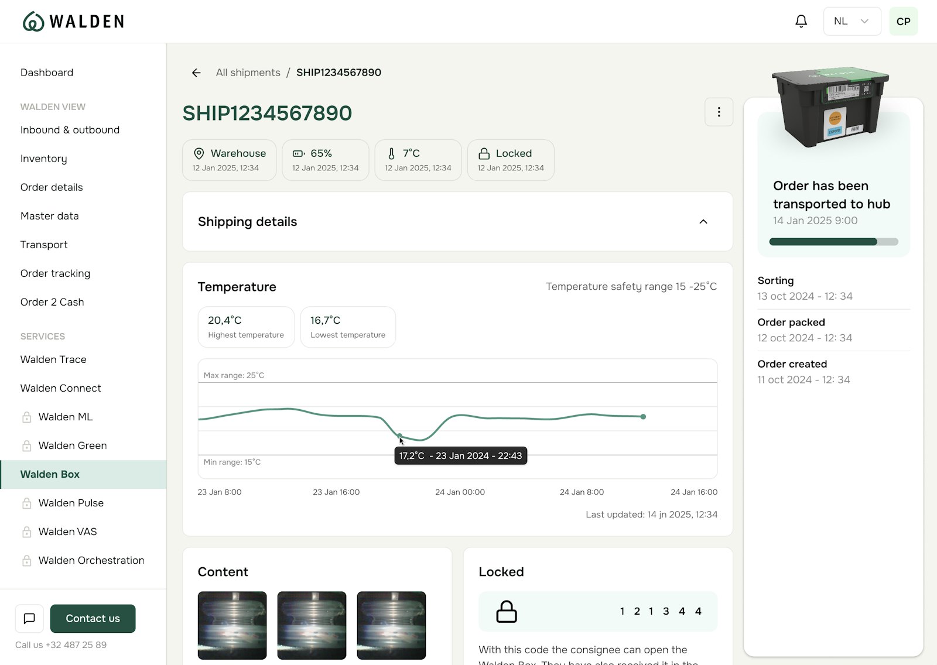
Task: Open the second content photo thumbnail
Action: pyautogui.click(x=312, y=625)
